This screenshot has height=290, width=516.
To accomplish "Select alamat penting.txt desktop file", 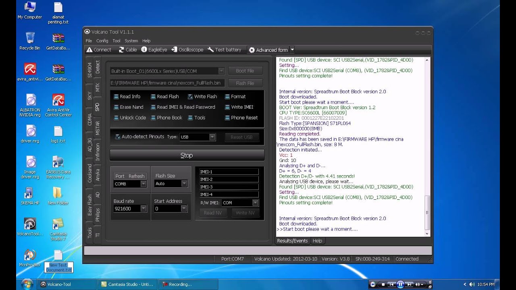I will click(58, 13).
